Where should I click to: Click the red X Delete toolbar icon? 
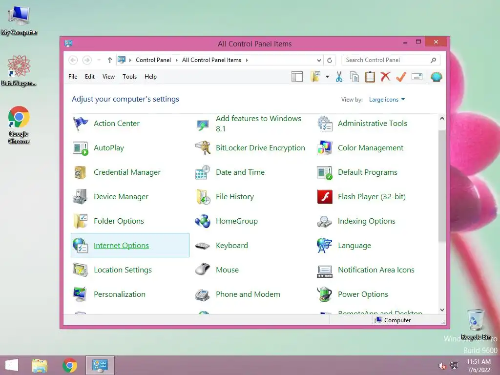[x=386, y=77]
